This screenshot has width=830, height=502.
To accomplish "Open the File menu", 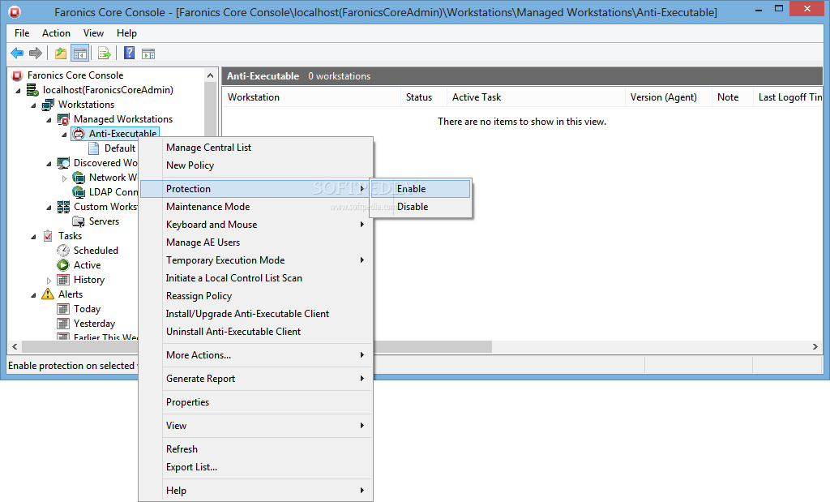I will [x=22, y=32].
